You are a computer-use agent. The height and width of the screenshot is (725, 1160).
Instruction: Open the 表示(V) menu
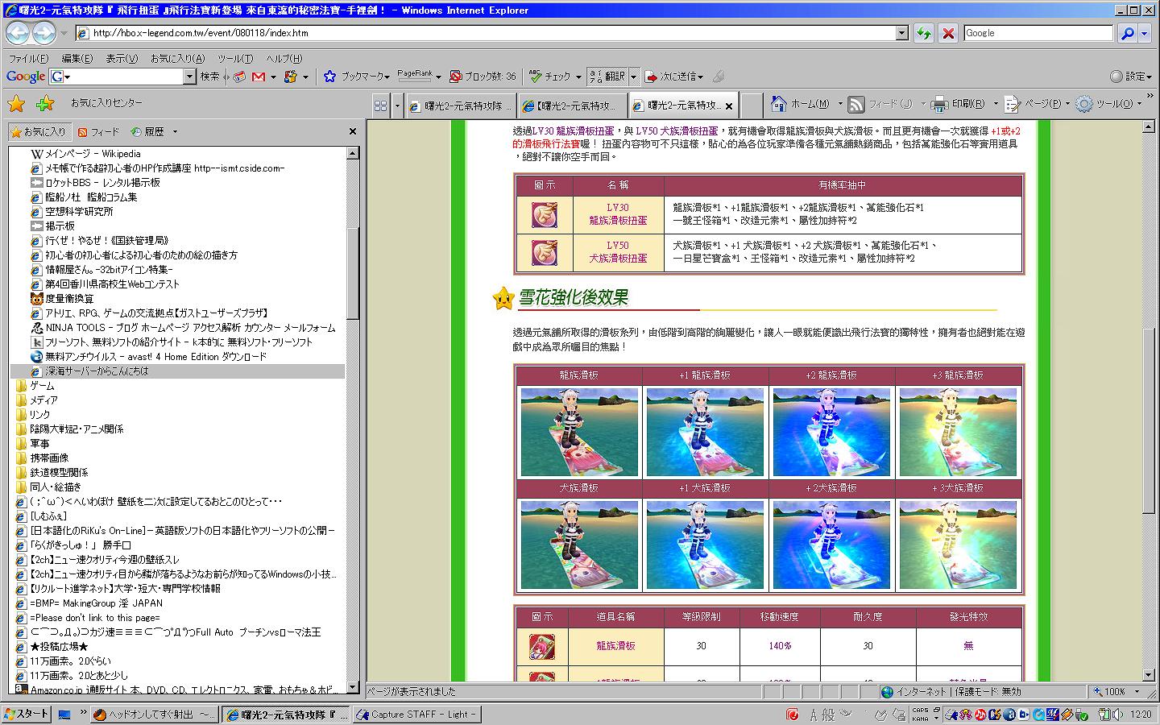coord(122,59)
